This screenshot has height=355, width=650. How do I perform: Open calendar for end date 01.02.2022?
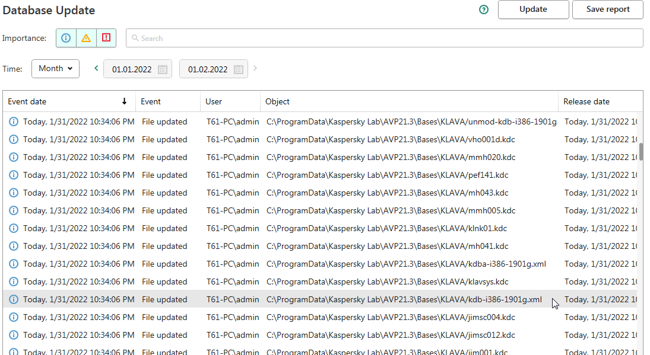tap(239, 69)
